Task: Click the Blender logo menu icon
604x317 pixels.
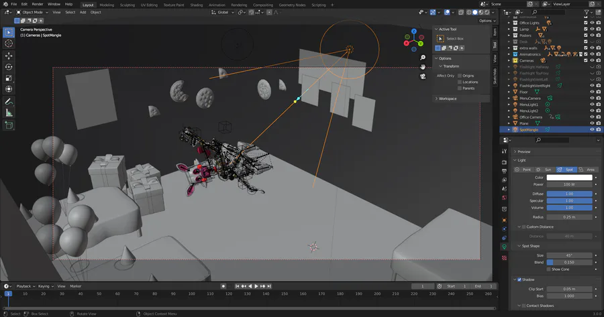Action: 5,4
